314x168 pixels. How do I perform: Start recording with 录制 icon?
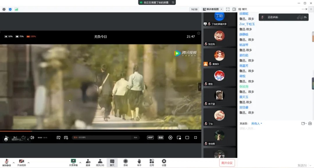tap(126, 162)
